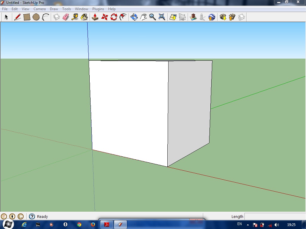Activate the Line pencil tool
Image resolution: width=306 pixels, height=229 pixels.
[17, 17]
